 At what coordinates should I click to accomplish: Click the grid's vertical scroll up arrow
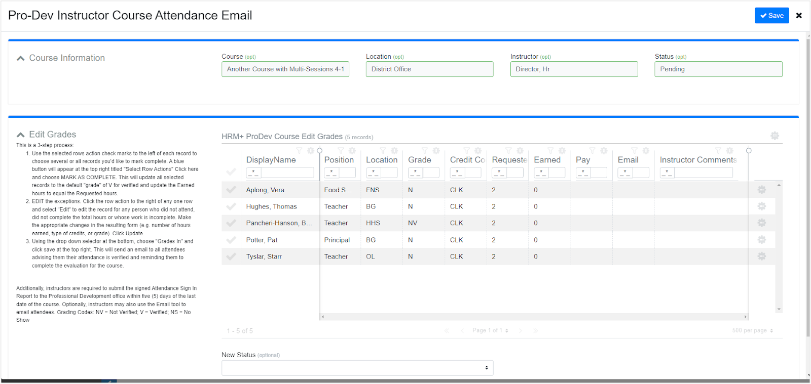point(779,185)
